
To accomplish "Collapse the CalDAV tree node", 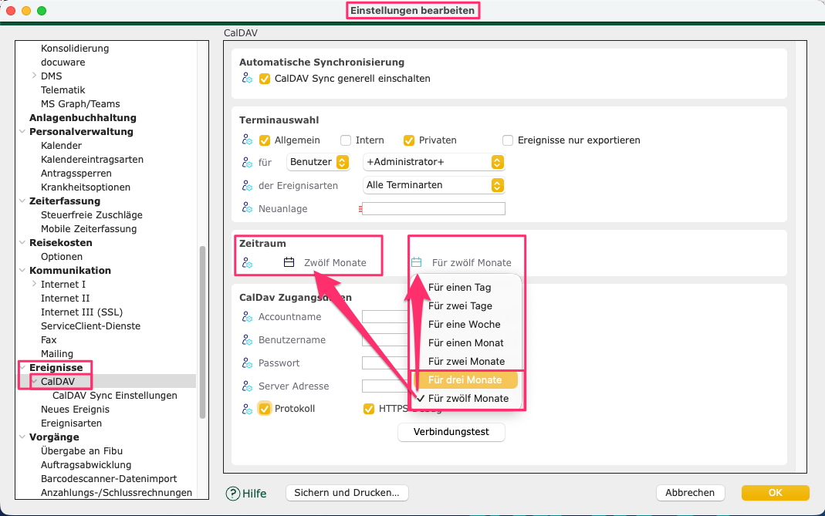I will coord(34,381).
